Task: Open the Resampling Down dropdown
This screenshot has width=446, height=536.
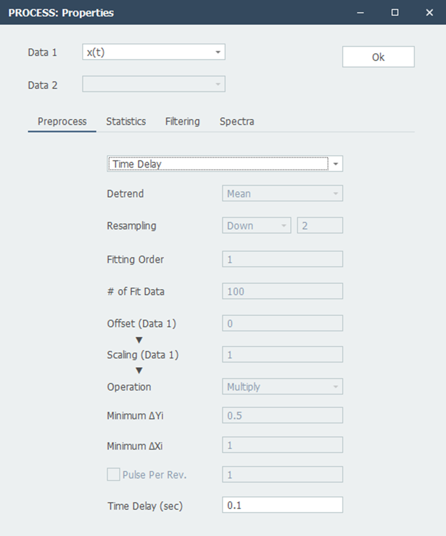Action: click(x=257, y=226)
